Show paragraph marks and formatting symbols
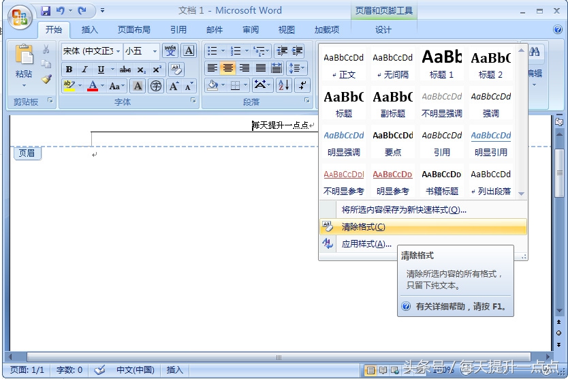568x379 pixels. (302, 86)
